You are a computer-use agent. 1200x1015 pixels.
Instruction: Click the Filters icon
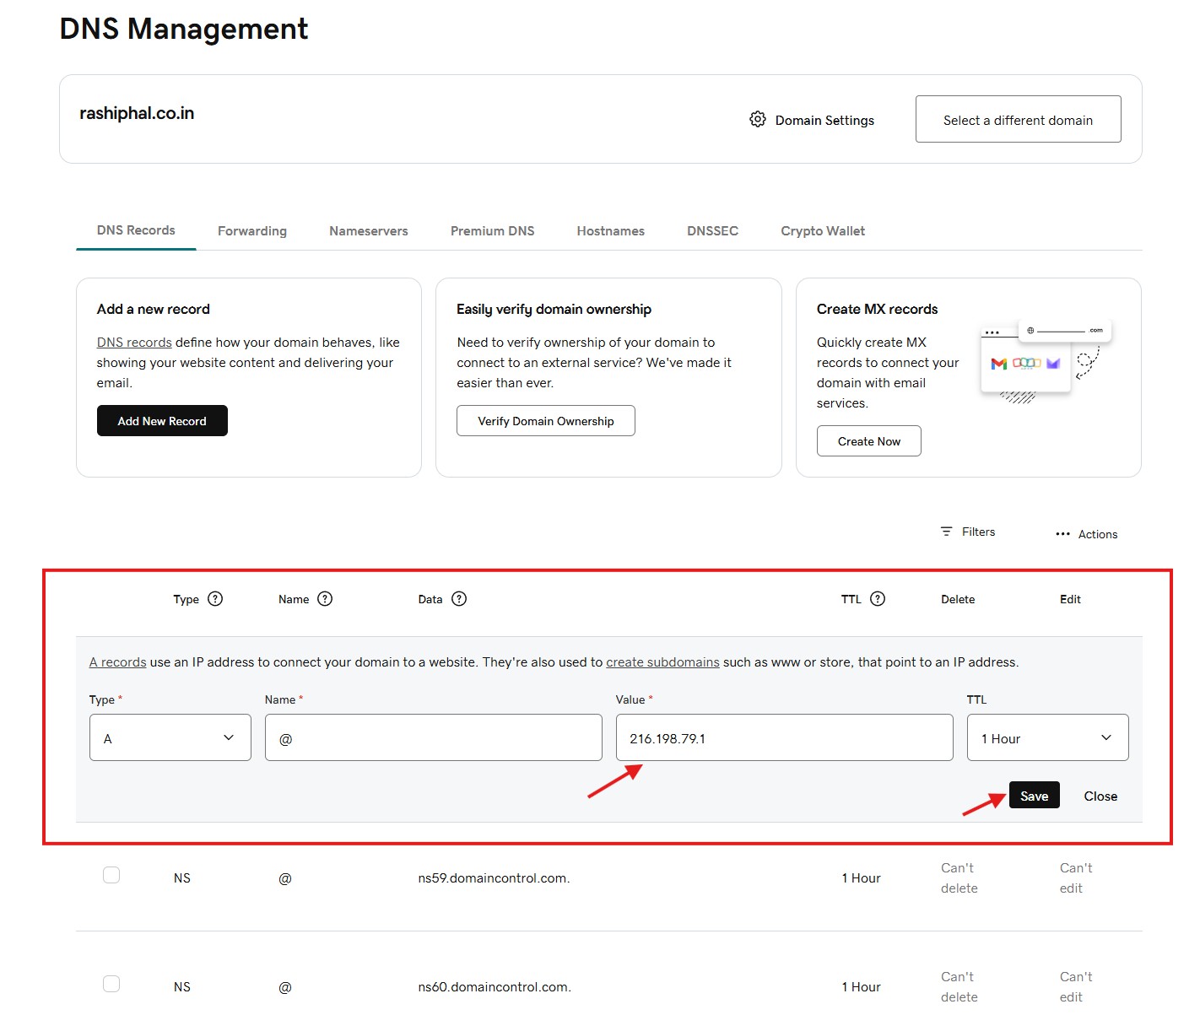pyautogui.click(x=946, y=532)
